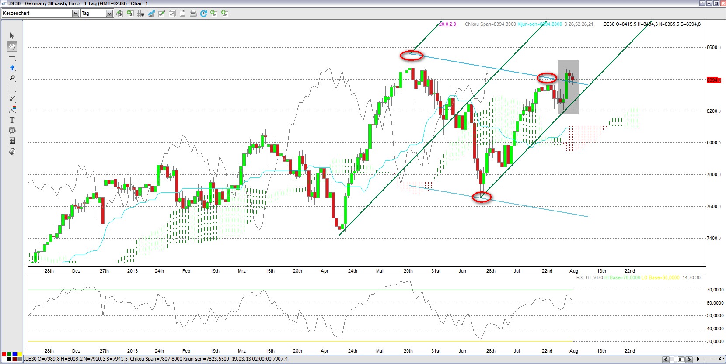Open the alarm clock alert tool
The height and width of the screenshot is (364, 726).
pos(12,130)
